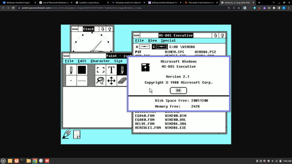The image size is (292, 164).
Task: Click the C:HD \WIN386 path label
Action: point(182,47)
